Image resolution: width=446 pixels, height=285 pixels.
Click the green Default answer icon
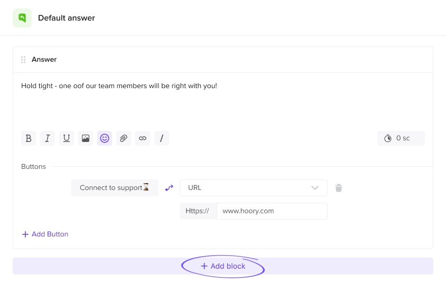pos(22,18)
